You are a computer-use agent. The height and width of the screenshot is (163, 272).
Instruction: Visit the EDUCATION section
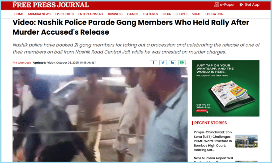click(x=214, y=14)
